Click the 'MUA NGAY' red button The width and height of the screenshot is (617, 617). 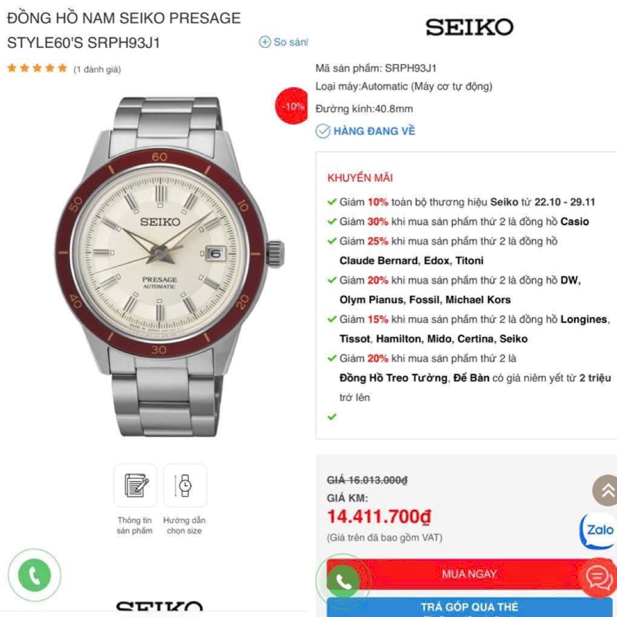469,574
